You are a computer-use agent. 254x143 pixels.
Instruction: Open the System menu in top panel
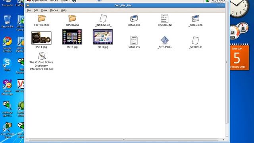[65, 1]
